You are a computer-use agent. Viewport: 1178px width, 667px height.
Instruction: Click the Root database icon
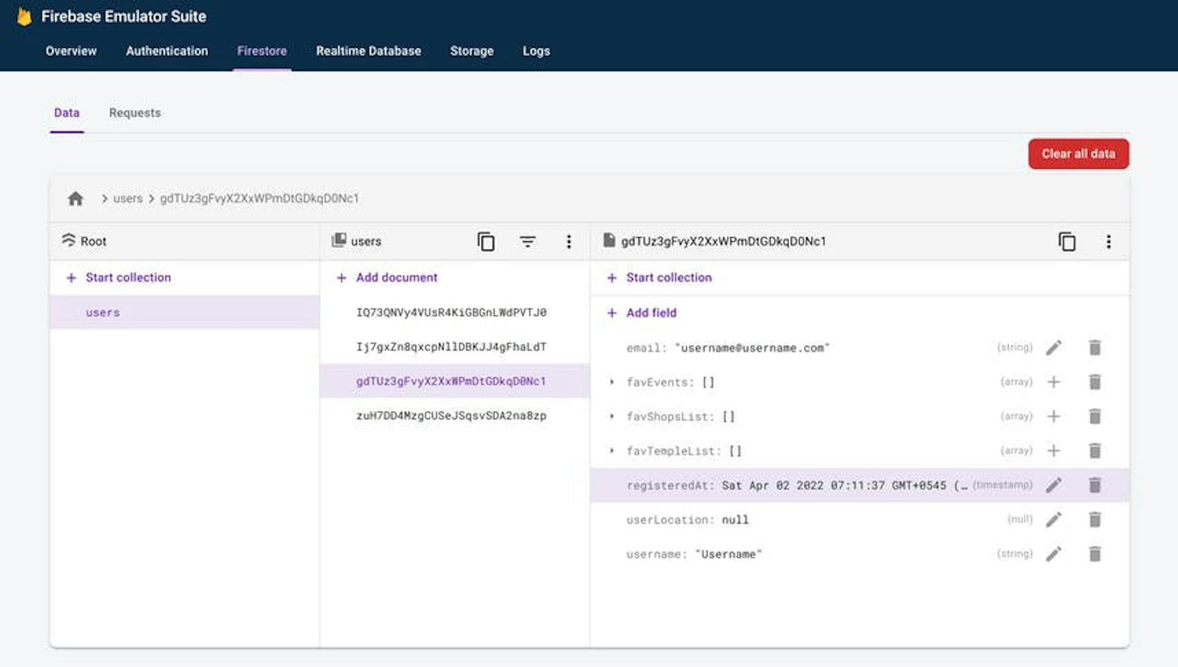[69, 240]
